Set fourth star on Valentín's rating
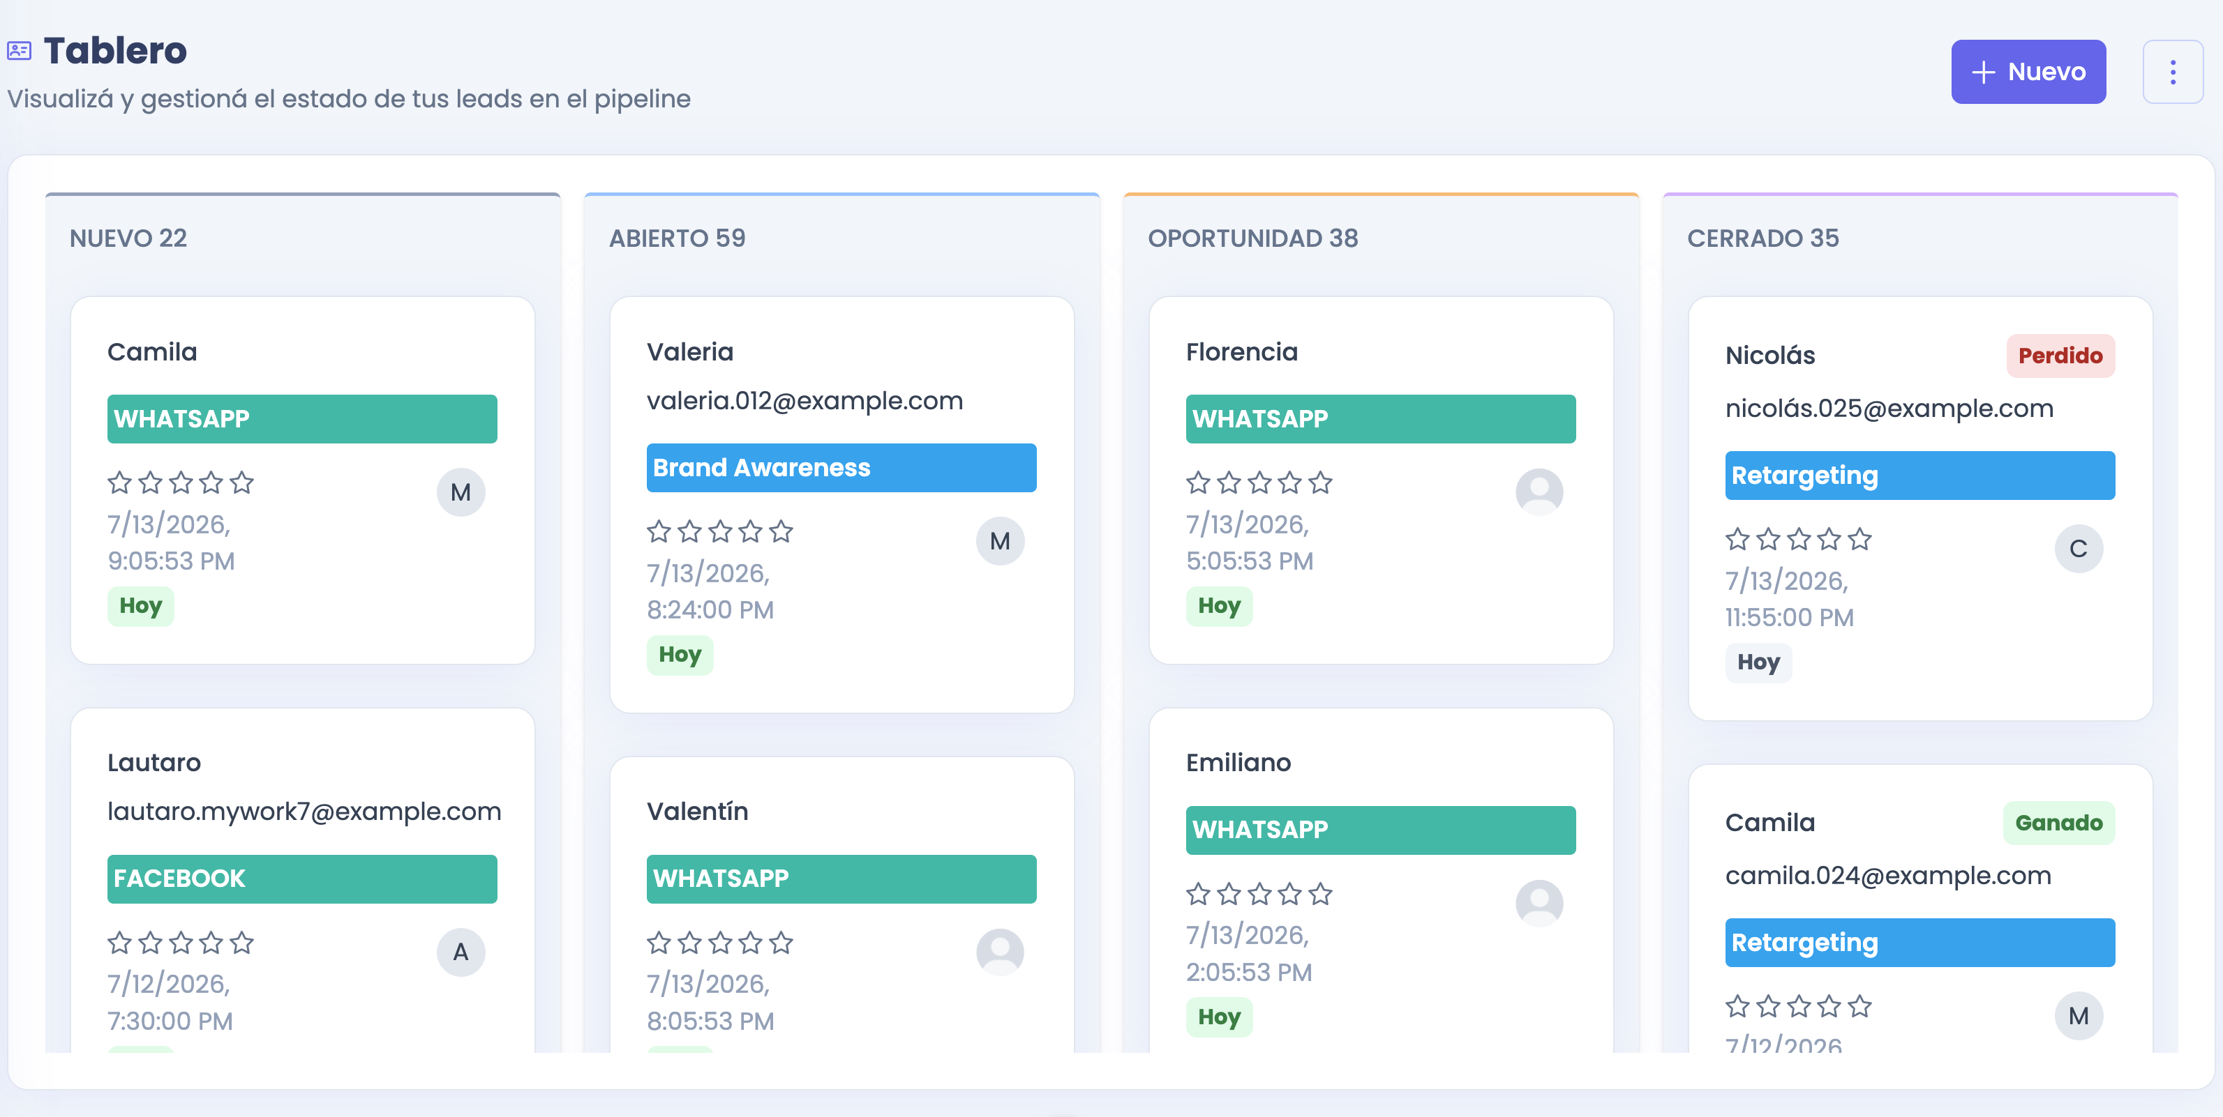The width and height of the screenshot is (2223, 1117). [x=751, y=943]
